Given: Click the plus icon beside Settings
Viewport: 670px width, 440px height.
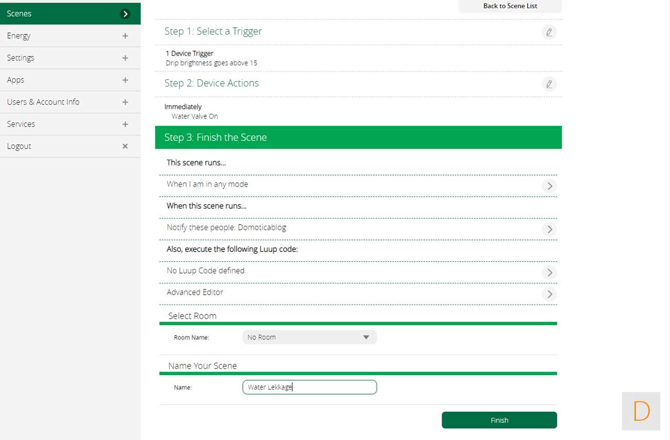Looking at the screenshot, I should point(125,58).
